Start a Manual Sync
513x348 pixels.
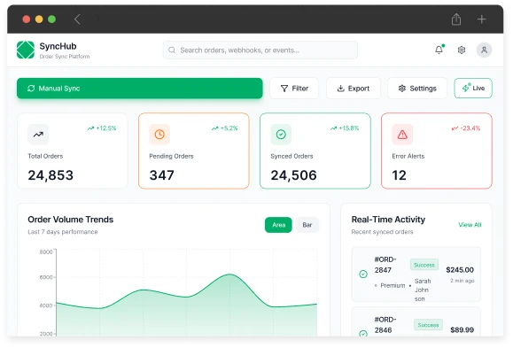pos(140,89)
